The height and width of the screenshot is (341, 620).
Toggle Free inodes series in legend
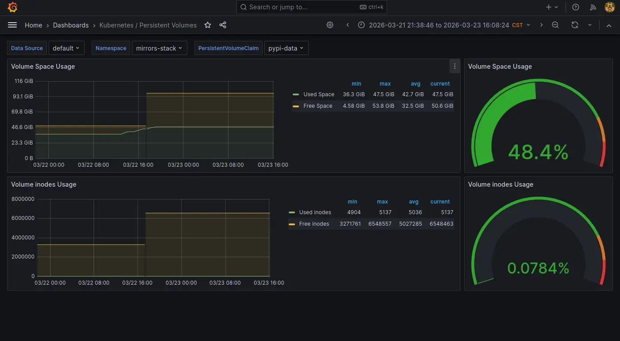[x=314, y=224]
